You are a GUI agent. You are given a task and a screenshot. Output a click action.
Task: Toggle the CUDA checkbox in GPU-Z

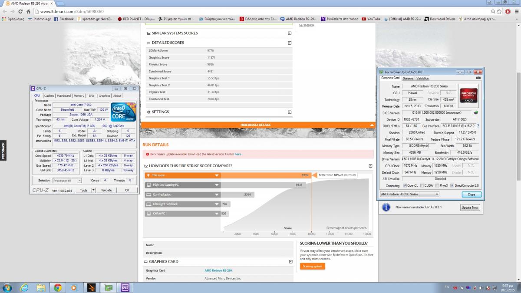point(422,185)
